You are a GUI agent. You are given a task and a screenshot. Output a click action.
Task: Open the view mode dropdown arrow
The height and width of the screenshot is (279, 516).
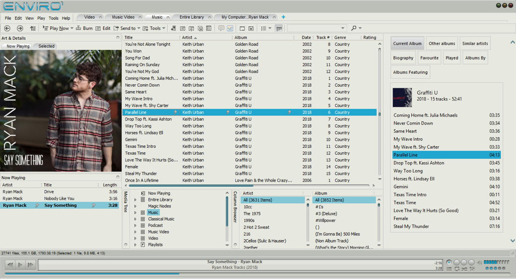coord(270,28)
